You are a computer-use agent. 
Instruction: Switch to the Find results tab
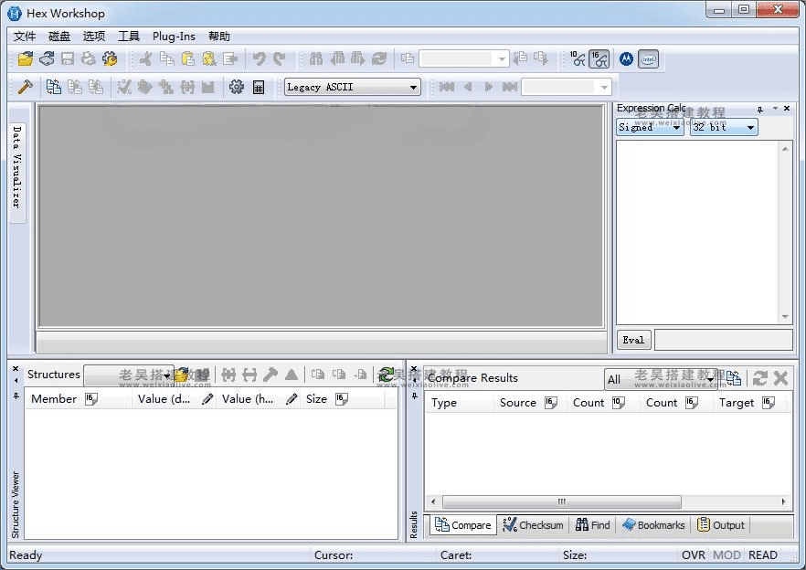click(593, 525)
